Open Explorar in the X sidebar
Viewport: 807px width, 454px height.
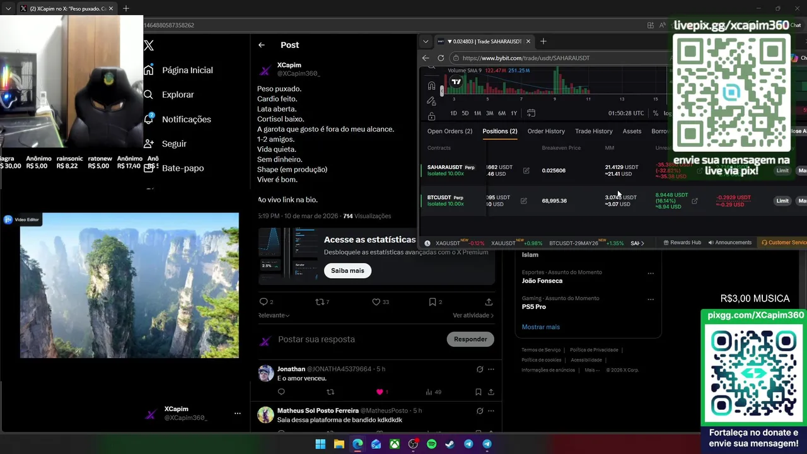click(x=178, y=95)
